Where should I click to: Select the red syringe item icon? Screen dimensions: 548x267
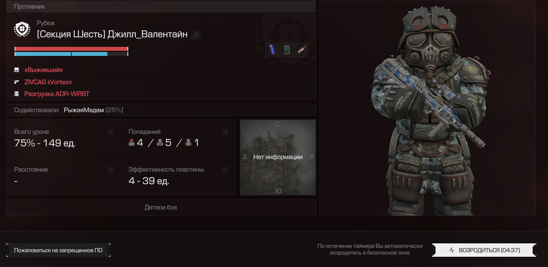(x=301, y=50)
